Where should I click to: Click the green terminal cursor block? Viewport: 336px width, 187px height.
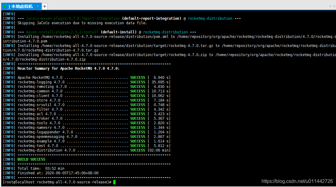(x=115, y=182)
